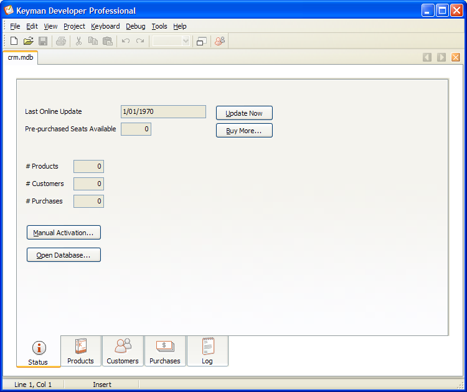This screenshot has height=392, width=467.
Task: Click the # Purchases count field
Action: 88,201
